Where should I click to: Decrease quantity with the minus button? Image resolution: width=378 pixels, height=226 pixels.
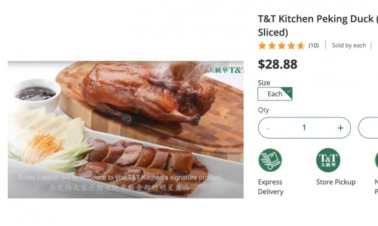(x=268, y=129)
